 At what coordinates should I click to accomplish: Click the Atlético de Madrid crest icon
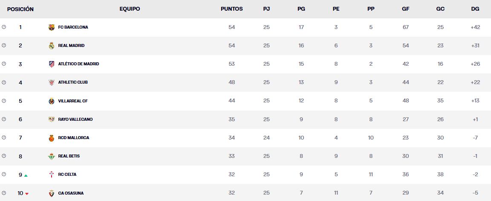point(52,64)
